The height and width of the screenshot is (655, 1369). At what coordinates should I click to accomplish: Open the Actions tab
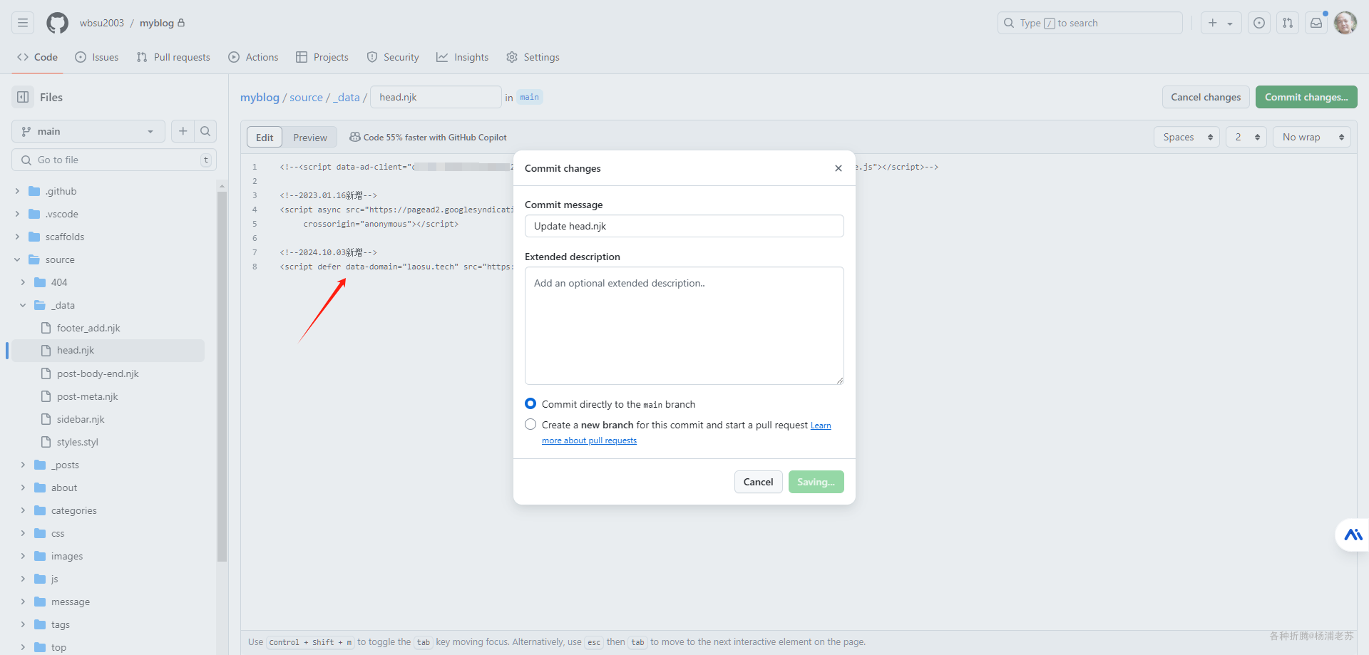click(254, 57)
